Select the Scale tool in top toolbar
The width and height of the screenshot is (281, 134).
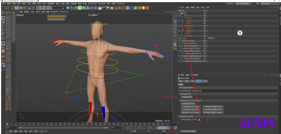tap(21, 8)
